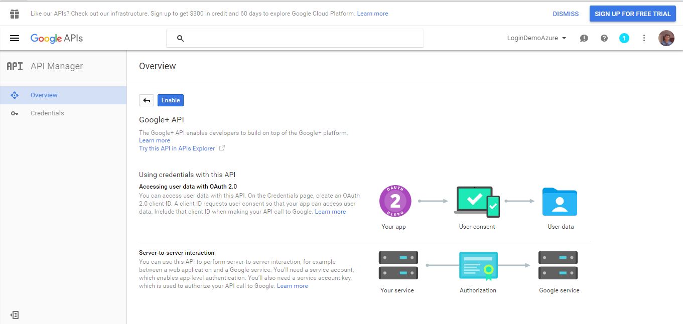View the notifications badge showing 1
This screenshot has height=324, width=683.
[x=624, y=38]
